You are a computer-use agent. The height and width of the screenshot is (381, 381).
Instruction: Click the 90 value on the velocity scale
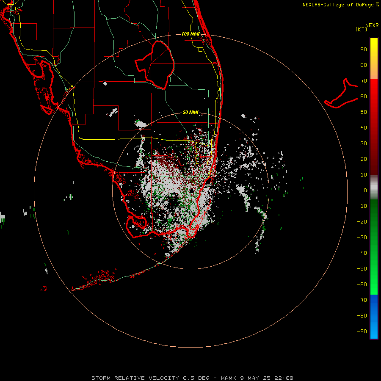[364, 50]
